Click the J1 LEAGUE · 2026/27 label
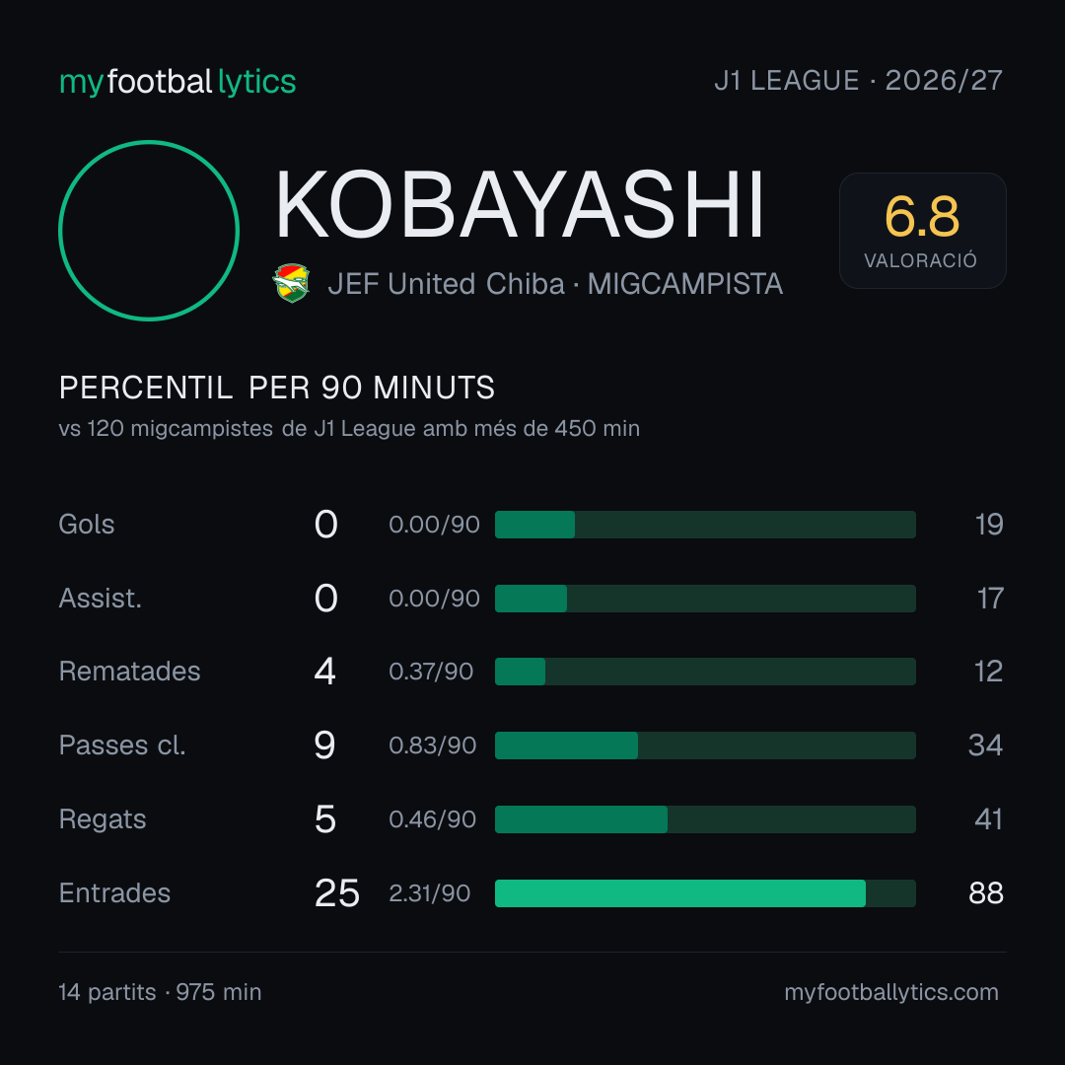 859,80
